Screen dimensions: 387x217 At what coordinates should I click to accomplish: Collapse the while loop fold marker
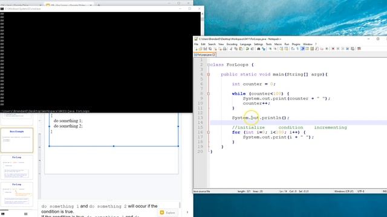click(x=209, y=94)
